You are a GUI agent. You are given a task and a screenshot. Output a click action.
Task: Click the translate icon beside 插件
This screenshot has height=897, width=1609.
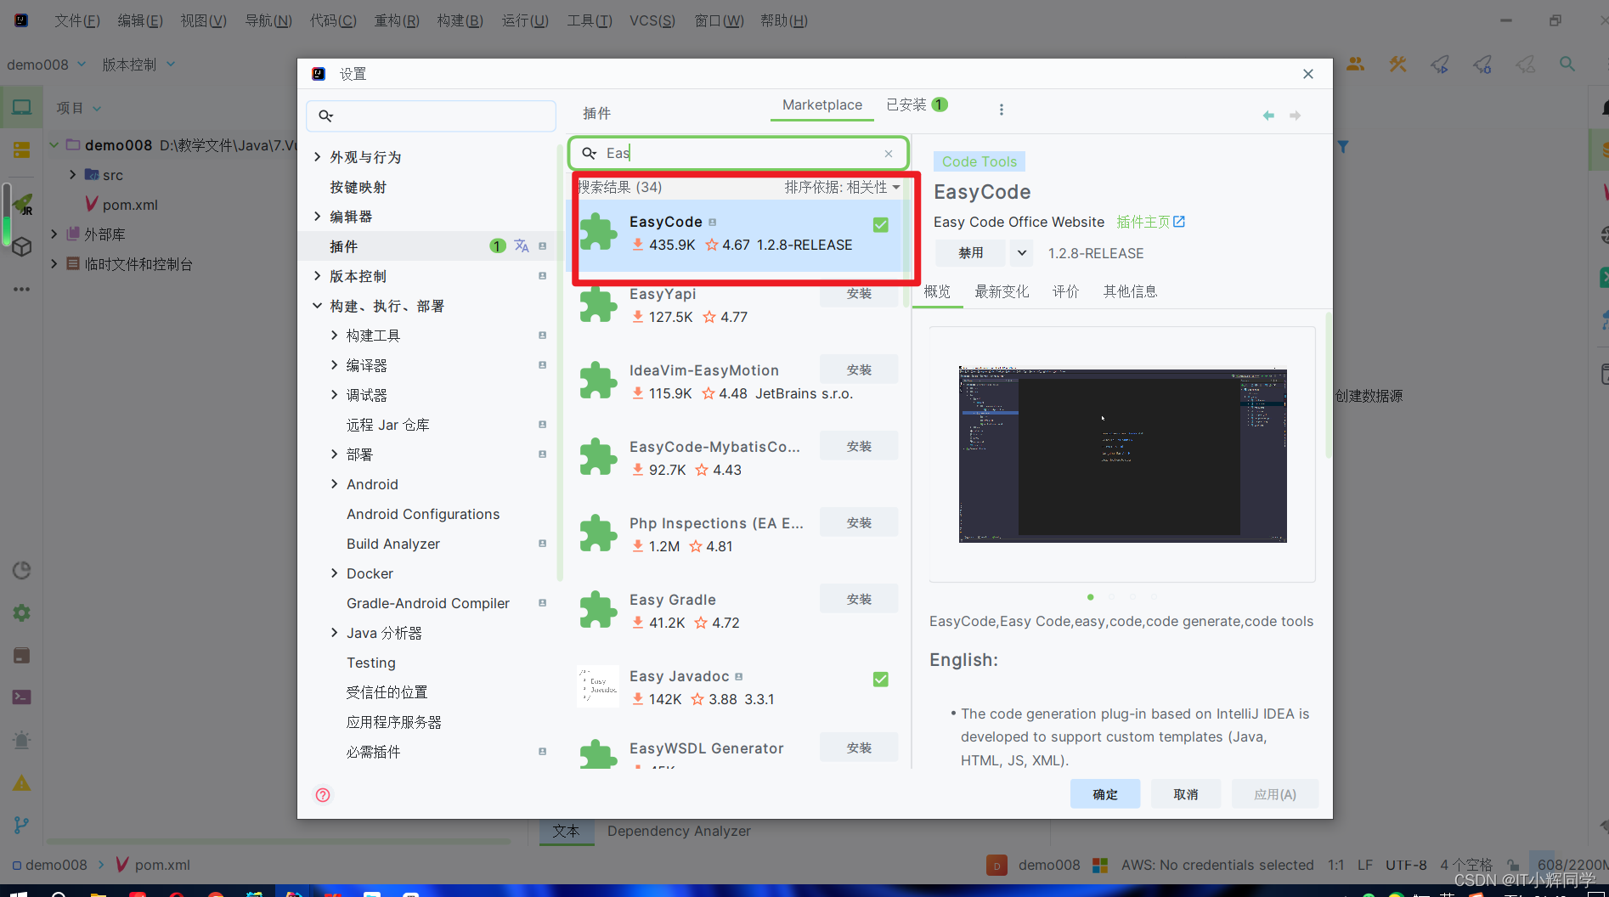coord(522,246)
